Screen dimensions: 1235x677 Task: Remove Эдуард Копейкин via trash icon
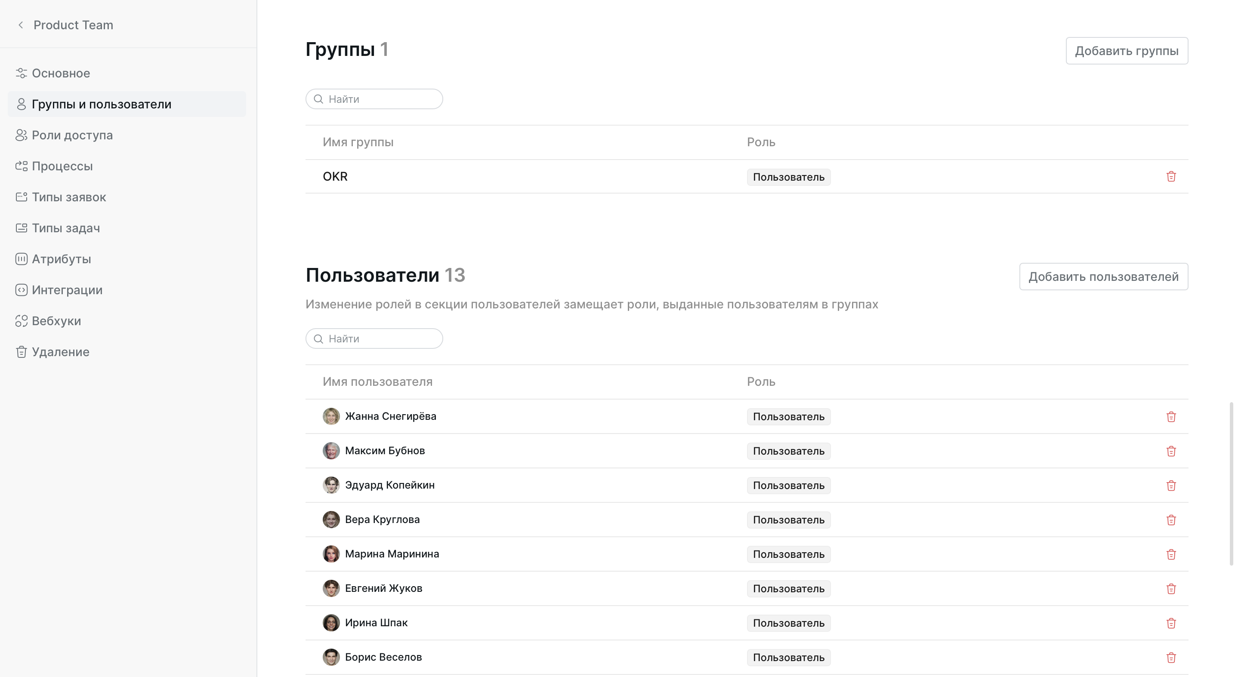pyautogui.click(x=1171, y=485)
